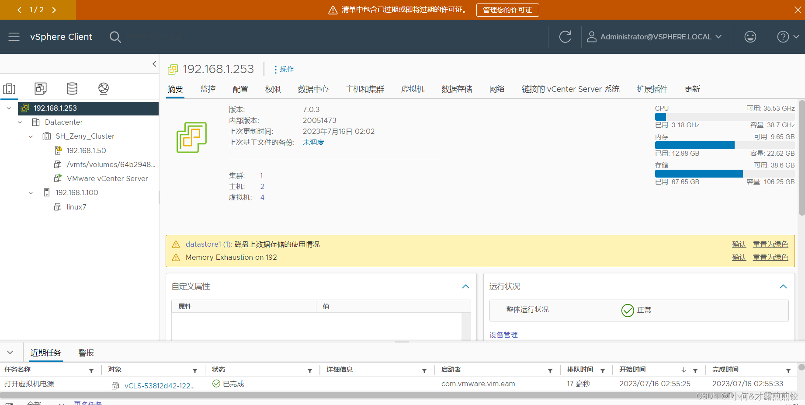The height and width of the screenshot is (405, 805).
Task: Click the linux7 VM icon
Action: (58, 207)
